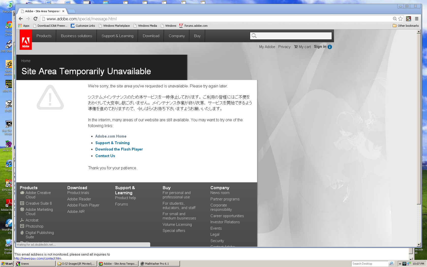Viewport: 427px width, 267px height.
Task: Open the Chrome hamburger menu
Action: (x=417, y=19)
